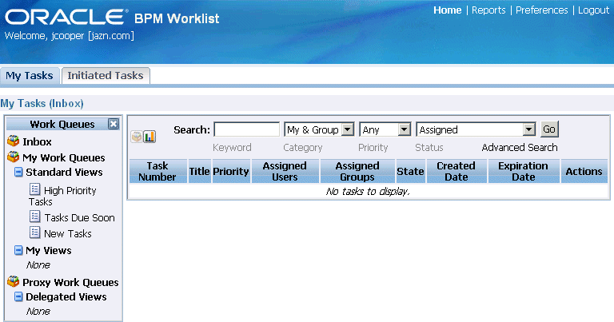The height and width of the screenshot is (322, 614).
Task: Click the My Tasks (Inbox) heading
Action: coord(42,103)
